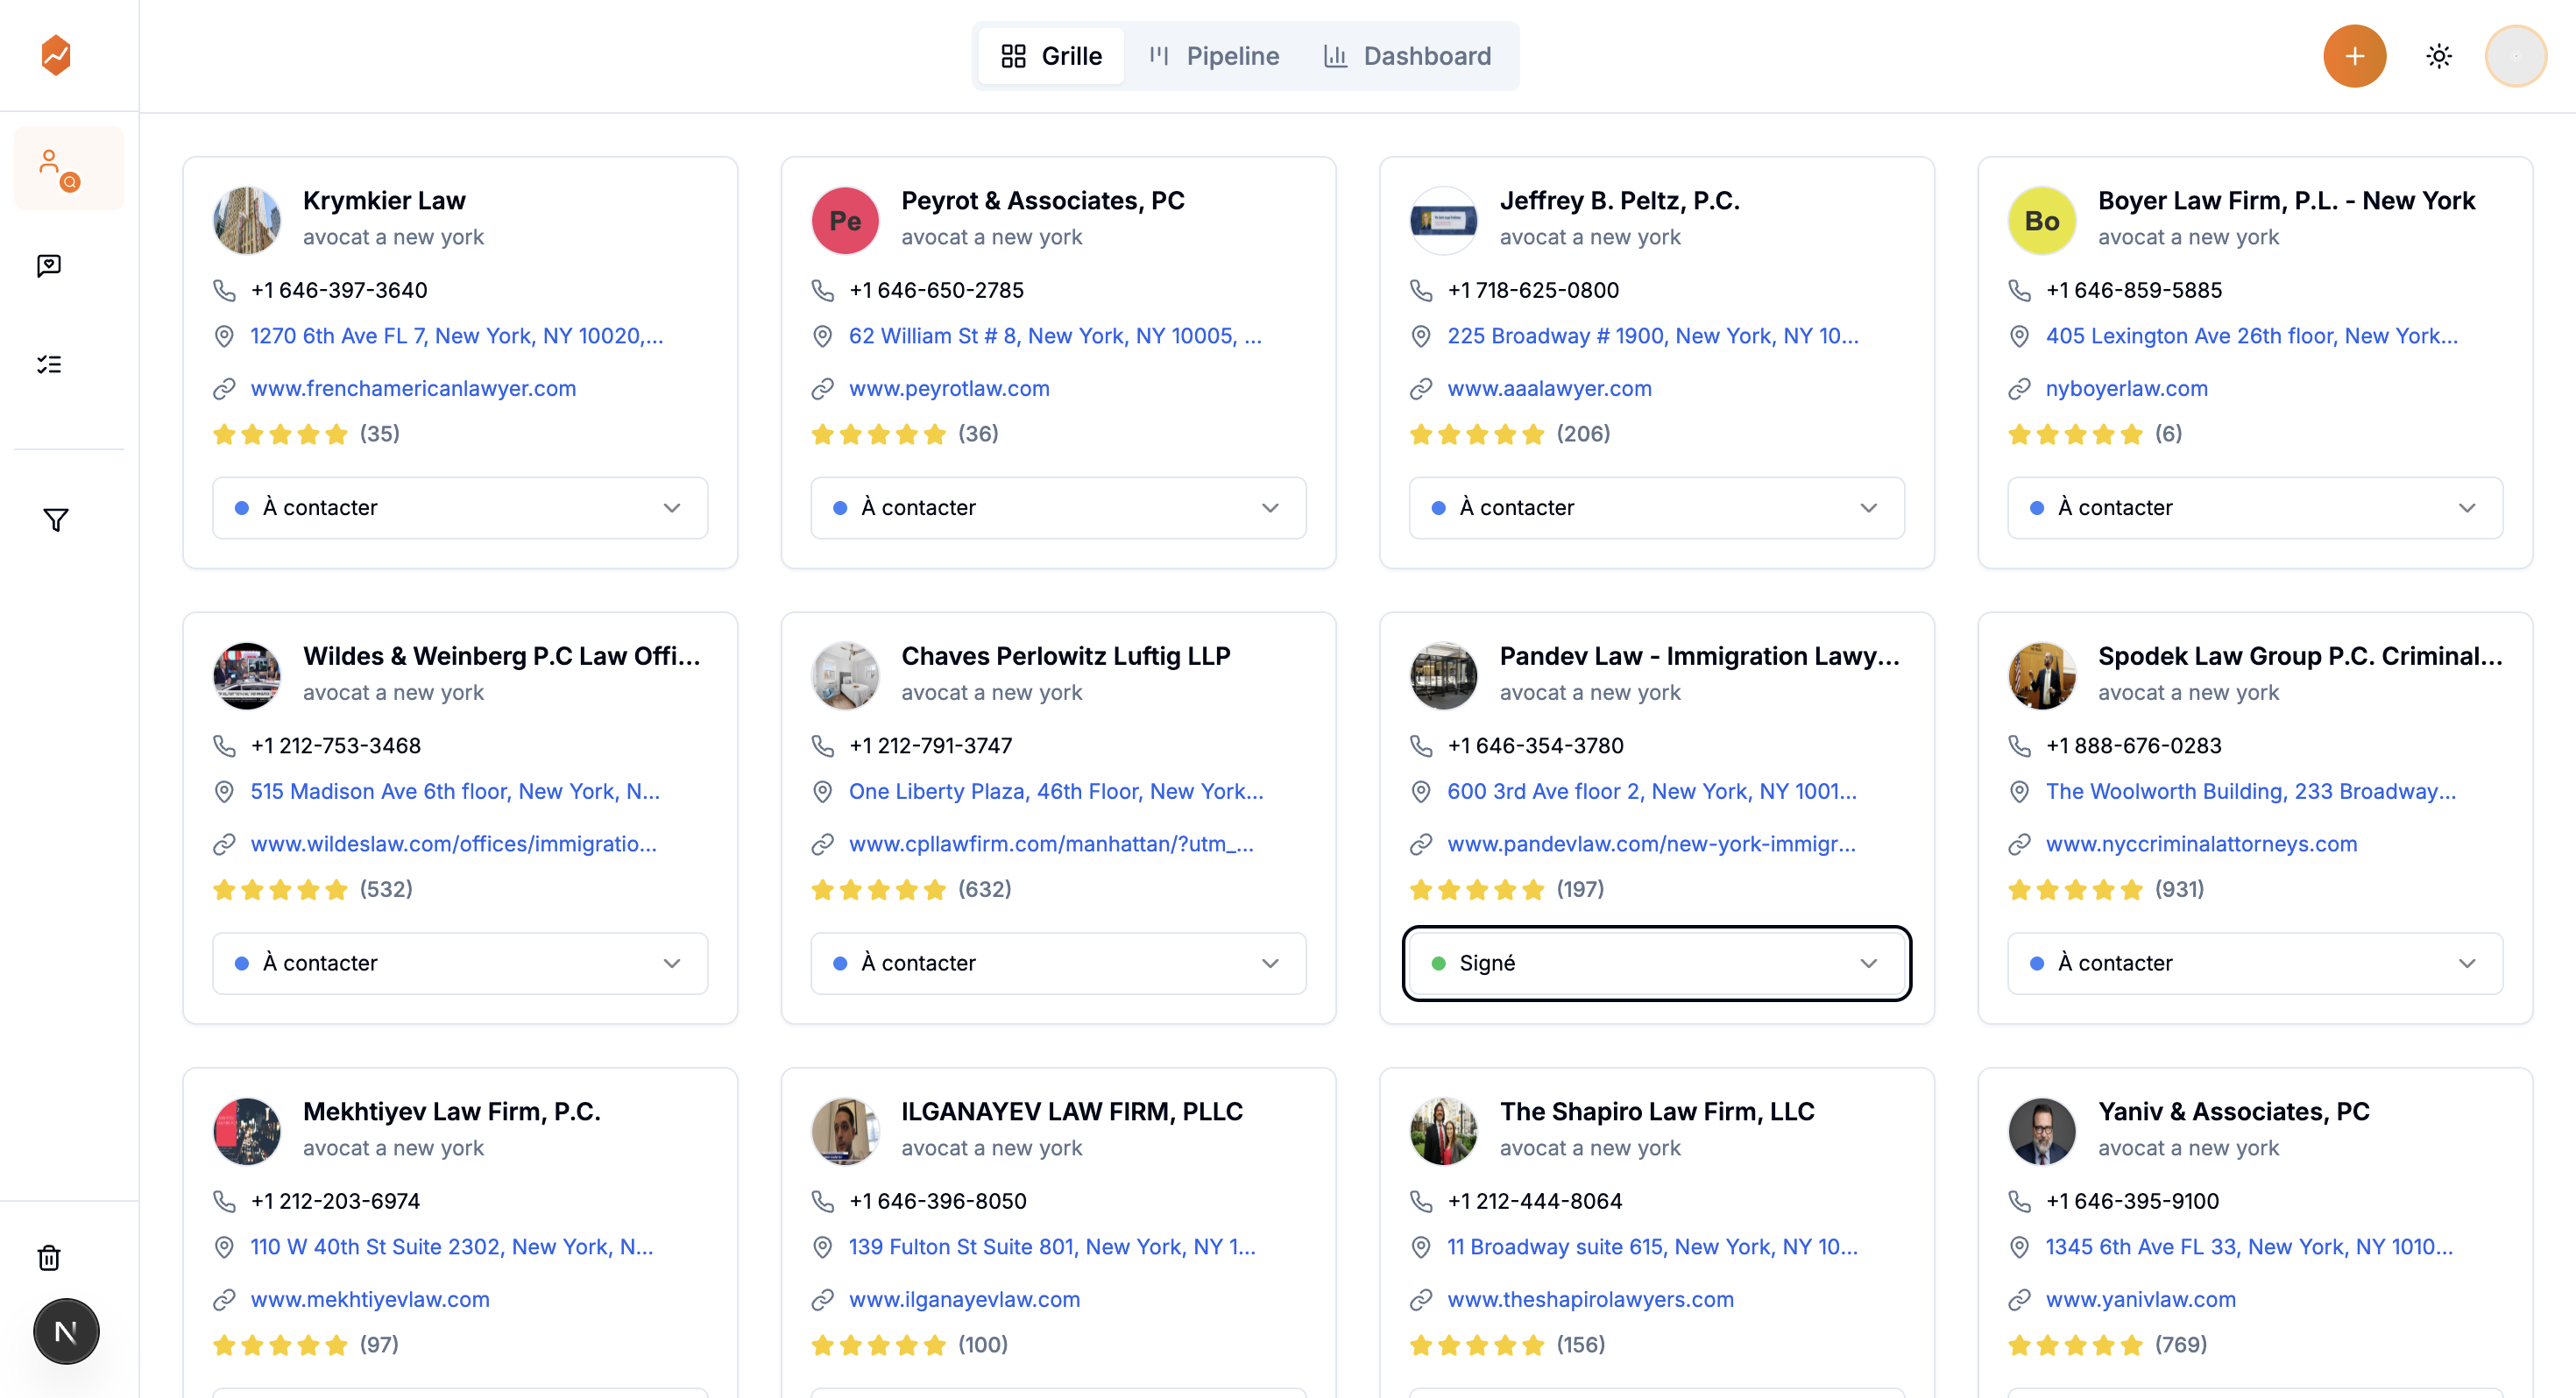The height and width of the screenshot is (1398, 2576).
Task: Click Wildes & Weinberg star rating (532)
Action: click(313, 889)
